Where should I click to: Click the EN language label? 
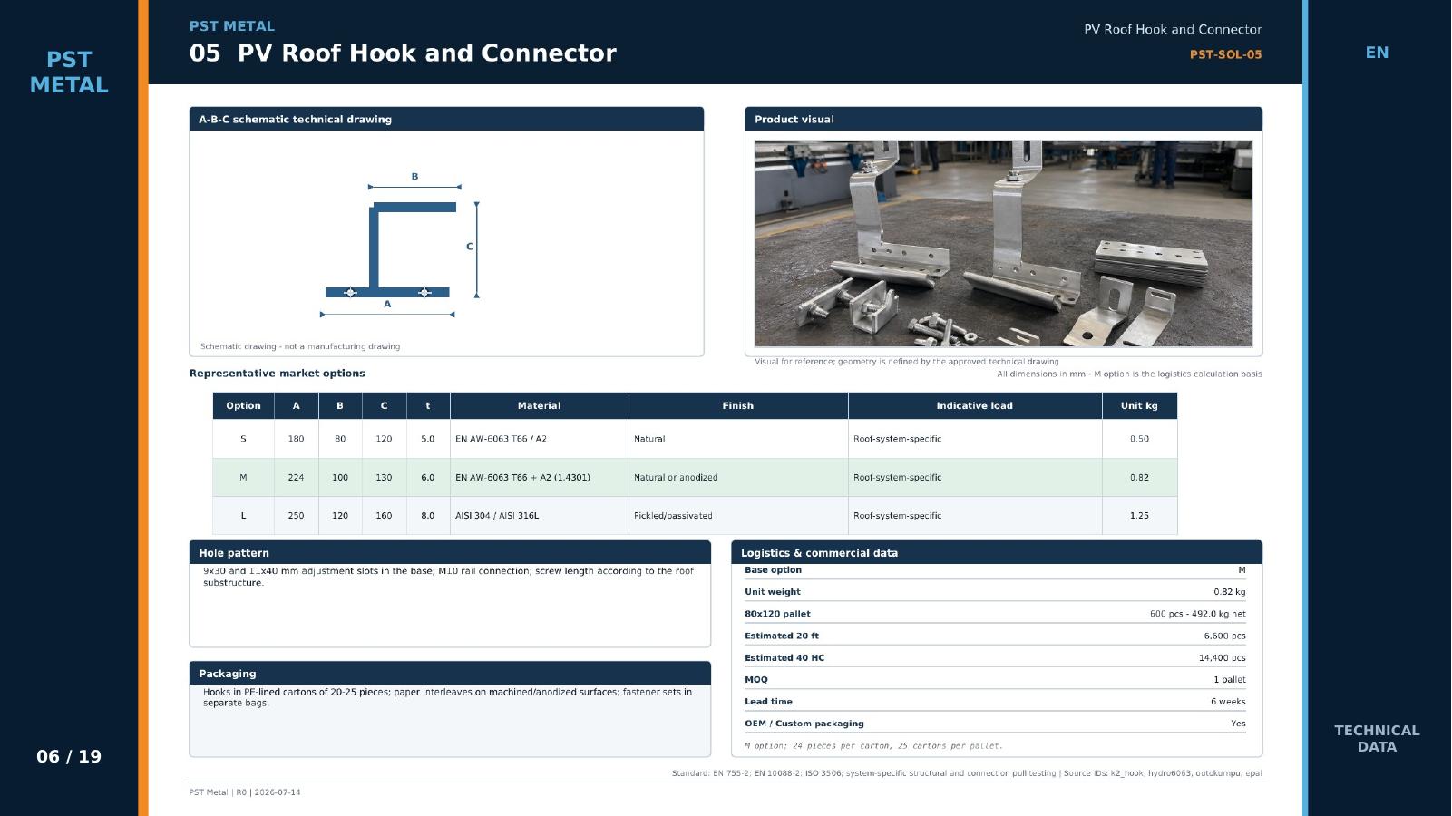(1377, 53)
